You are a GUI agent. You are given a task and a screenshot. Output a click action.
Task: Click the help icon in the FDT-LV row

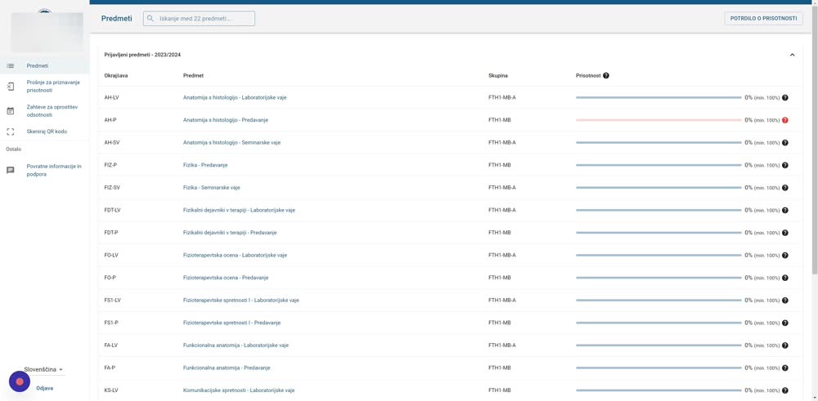tap(785, 211)
